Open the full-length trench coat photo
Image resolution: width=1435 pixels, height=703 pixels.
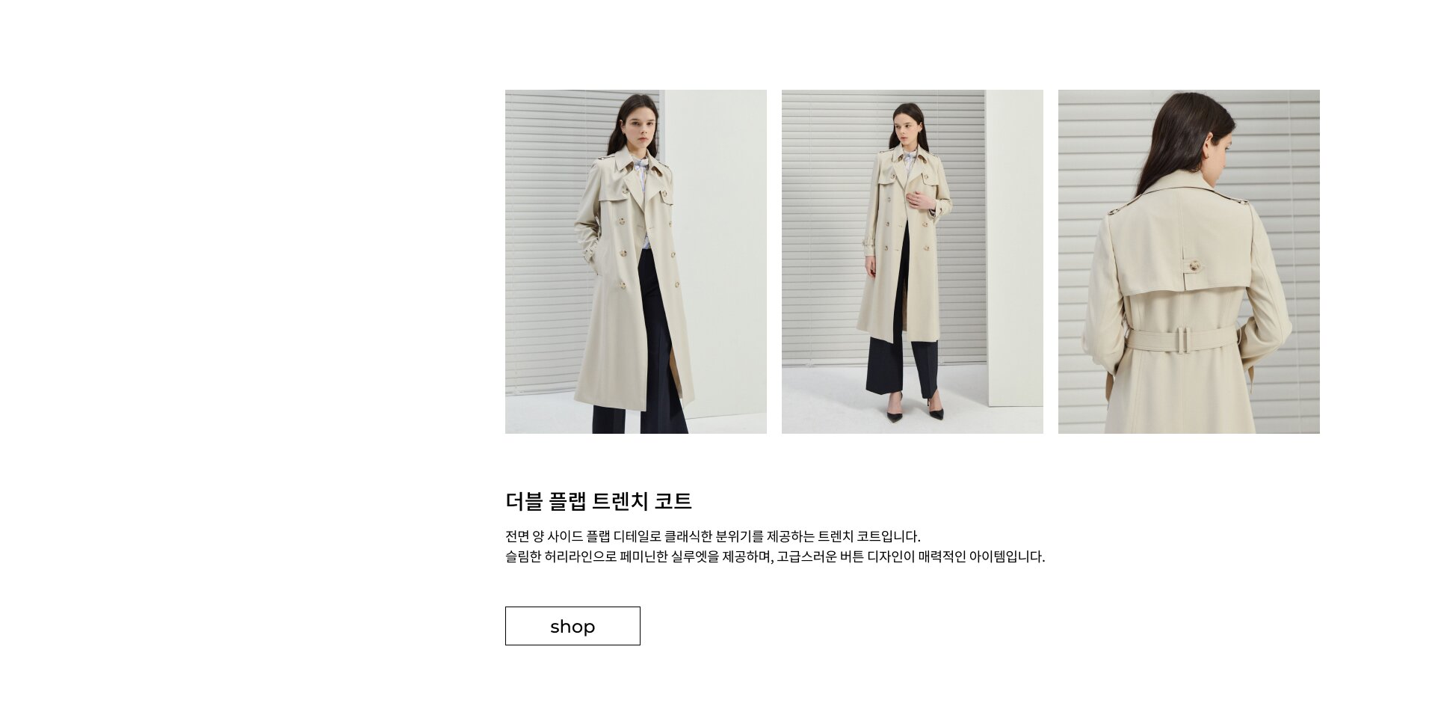[x=913, y=262]
